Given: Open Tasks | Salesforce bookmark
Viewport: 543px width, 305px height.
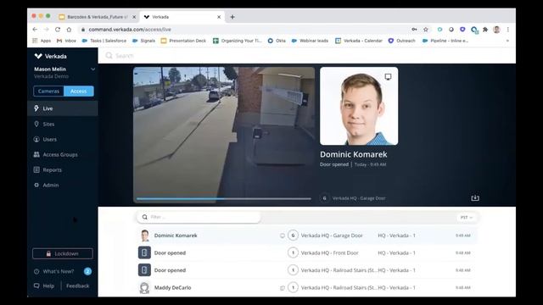Looking at the screenshot, I should click(x=104, y=41).
